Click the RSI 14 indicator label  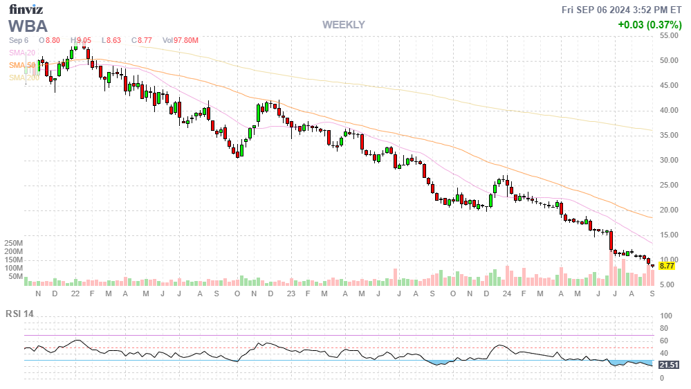click(x=20, y=314)
